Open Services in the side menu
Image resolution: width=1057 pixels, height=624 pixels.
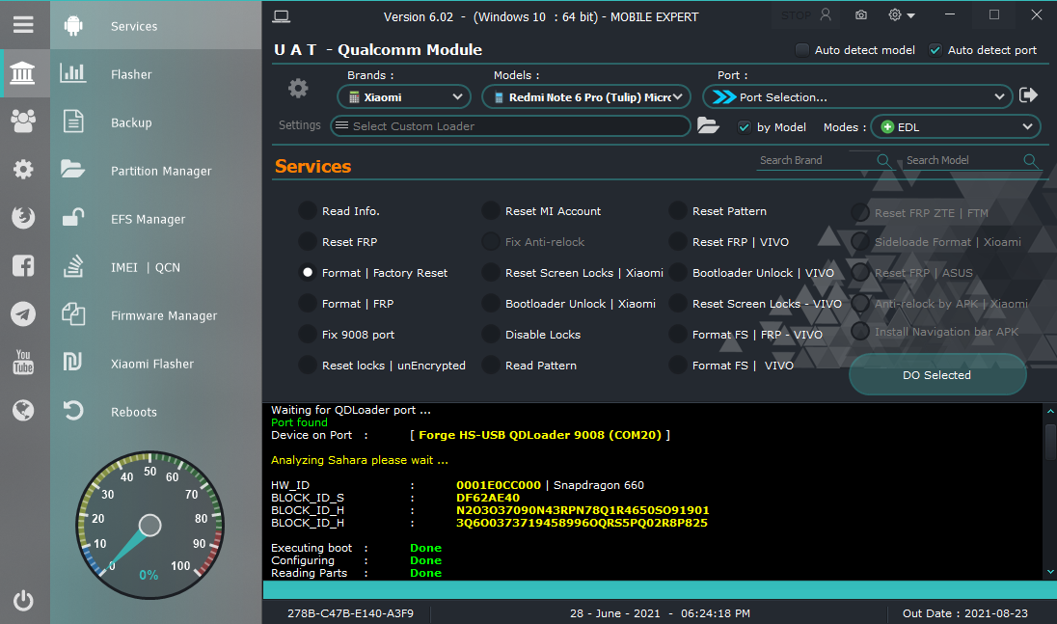pos(134,26)
